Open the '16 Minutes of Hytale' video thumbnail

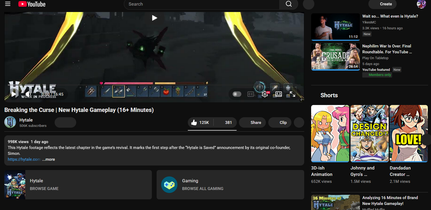335,203
